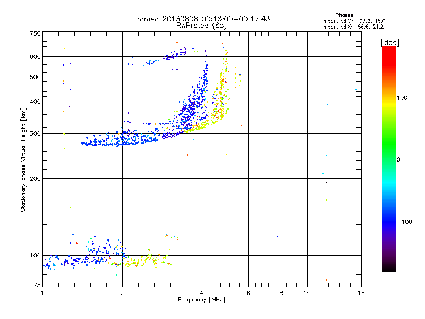Click the 'mean, sd,O: -93.2, 18.0' line

click(354, 21)
